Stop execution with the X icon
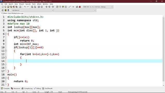This screenshot has width=165, height=93. (73, 7)
